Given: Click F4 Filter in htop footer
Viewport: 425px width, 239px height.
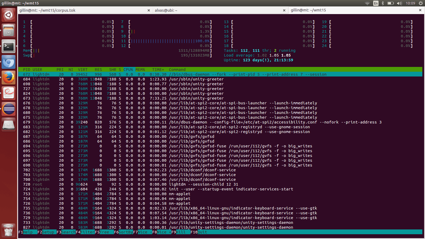Looking at the screenshot, I should pyautogui.click(x=85, y=232).
